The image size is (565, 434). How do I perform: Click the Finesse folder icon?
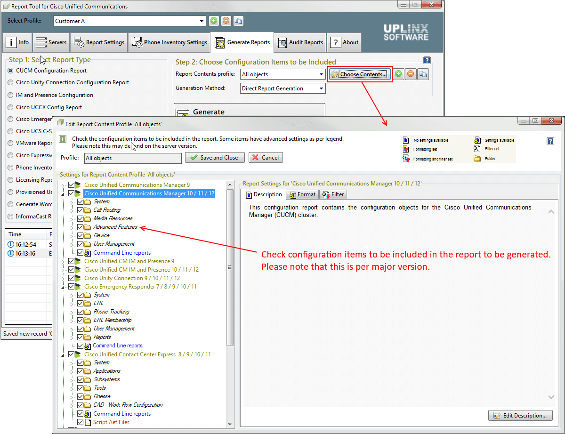click(x=87, y=396)
